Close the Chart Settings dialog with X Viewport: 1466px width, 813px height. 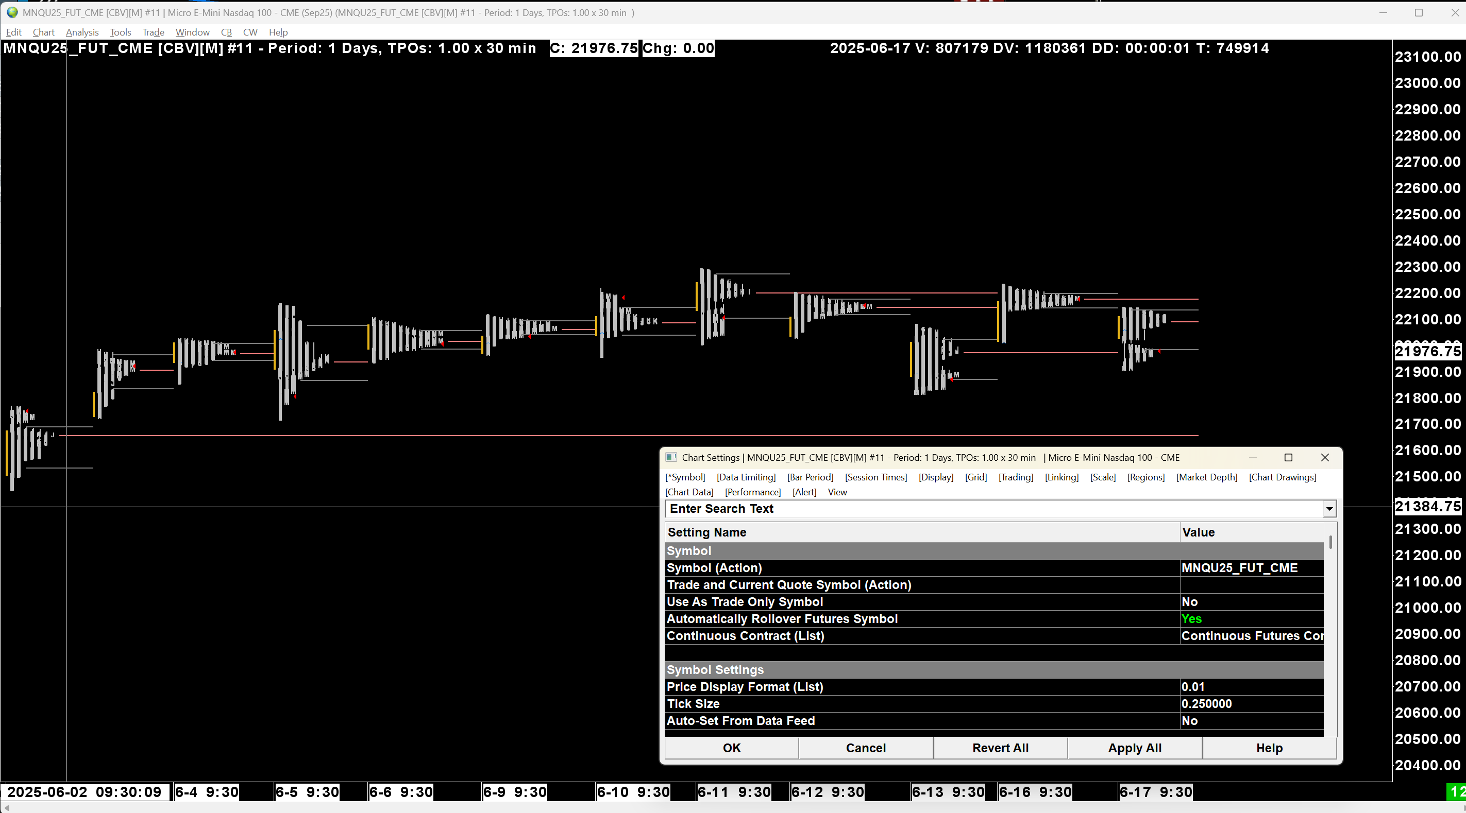(x=1325, y=458)
